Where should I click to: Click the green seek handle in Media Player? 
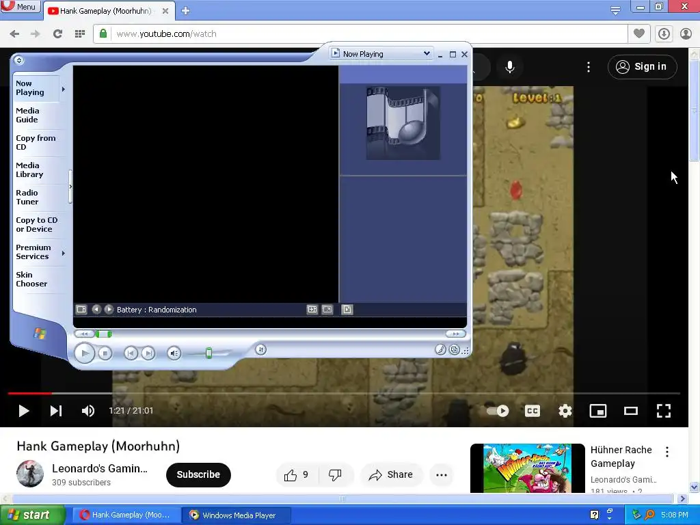tap(104, 334)
